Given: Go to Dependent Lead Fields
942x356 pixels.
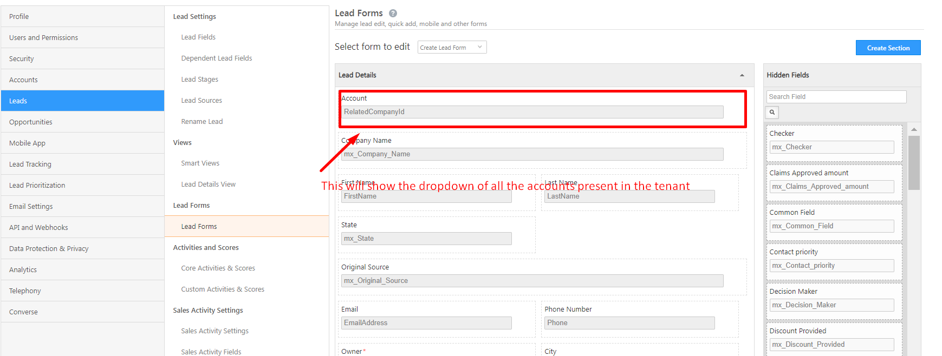Looking at the screenshot, I should coord(217,58).
